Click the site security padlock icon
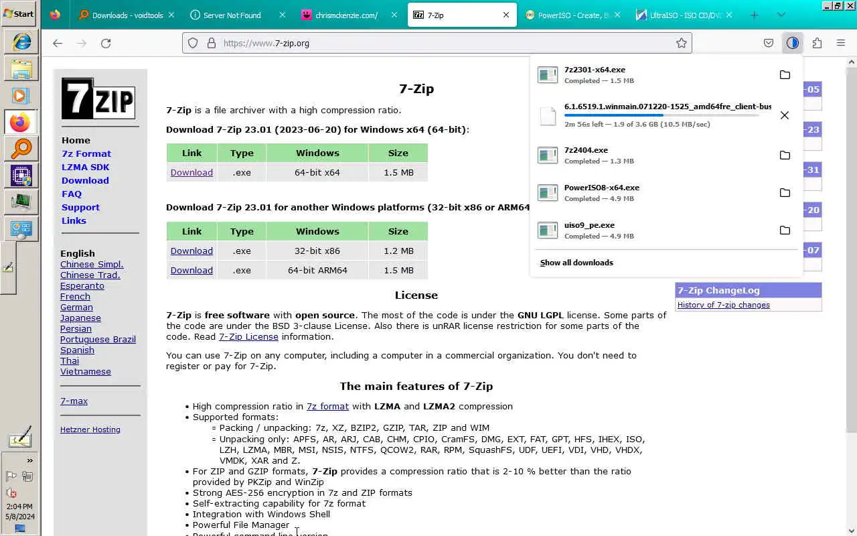This screenshot has width=857, height=536. pos(211,43)
